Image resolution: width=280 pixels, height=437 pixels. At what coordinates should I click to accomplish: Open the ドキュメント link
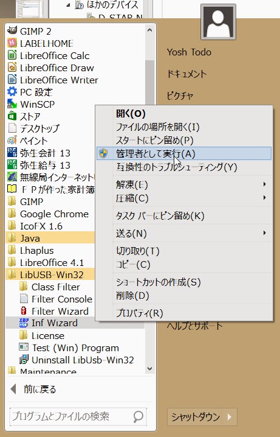pyautogui.click(x=186, y=74)
